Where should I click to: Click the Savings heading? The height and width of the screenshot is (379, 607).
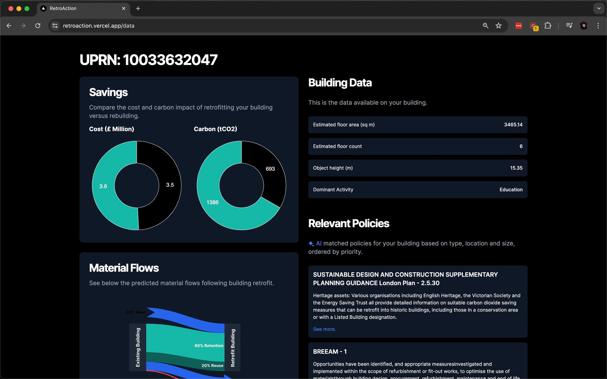108,92
